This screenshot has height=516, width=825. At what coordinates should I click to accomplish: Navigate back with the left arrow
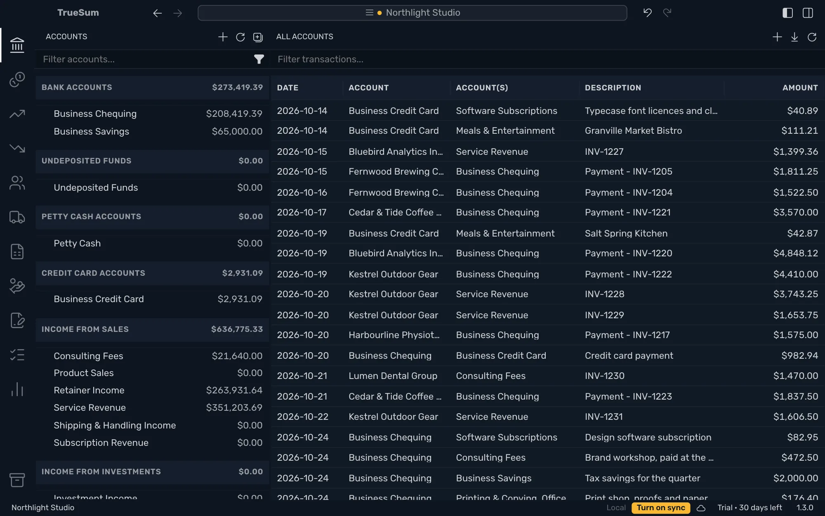coord(157,13)
